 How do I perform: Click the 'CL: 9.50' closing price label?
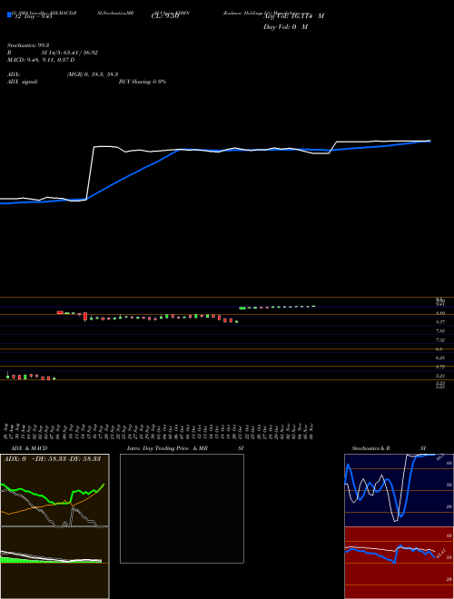[x=165, y=16]
